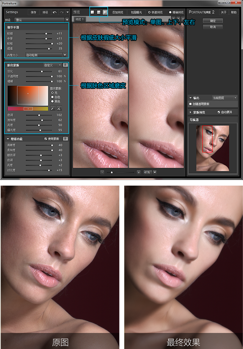This screenshot has height=349, width=243.
Task: Open the preview tab list arrow
Action: [x=183, y=18]
